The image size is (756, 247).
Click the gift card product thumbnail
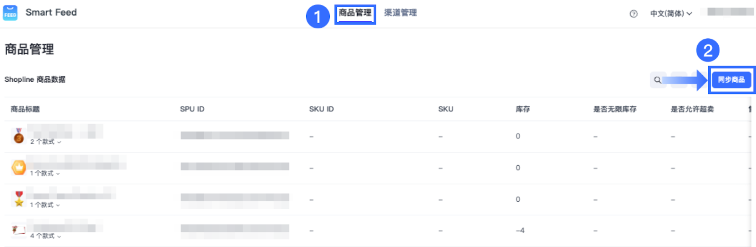tap(19, 230)
